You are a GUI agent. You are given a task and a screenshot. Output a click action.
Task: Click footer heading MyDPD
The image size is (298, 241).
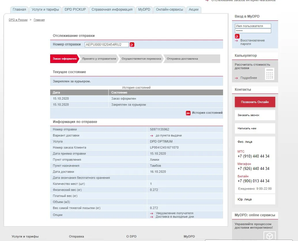[x=189, y=236]
